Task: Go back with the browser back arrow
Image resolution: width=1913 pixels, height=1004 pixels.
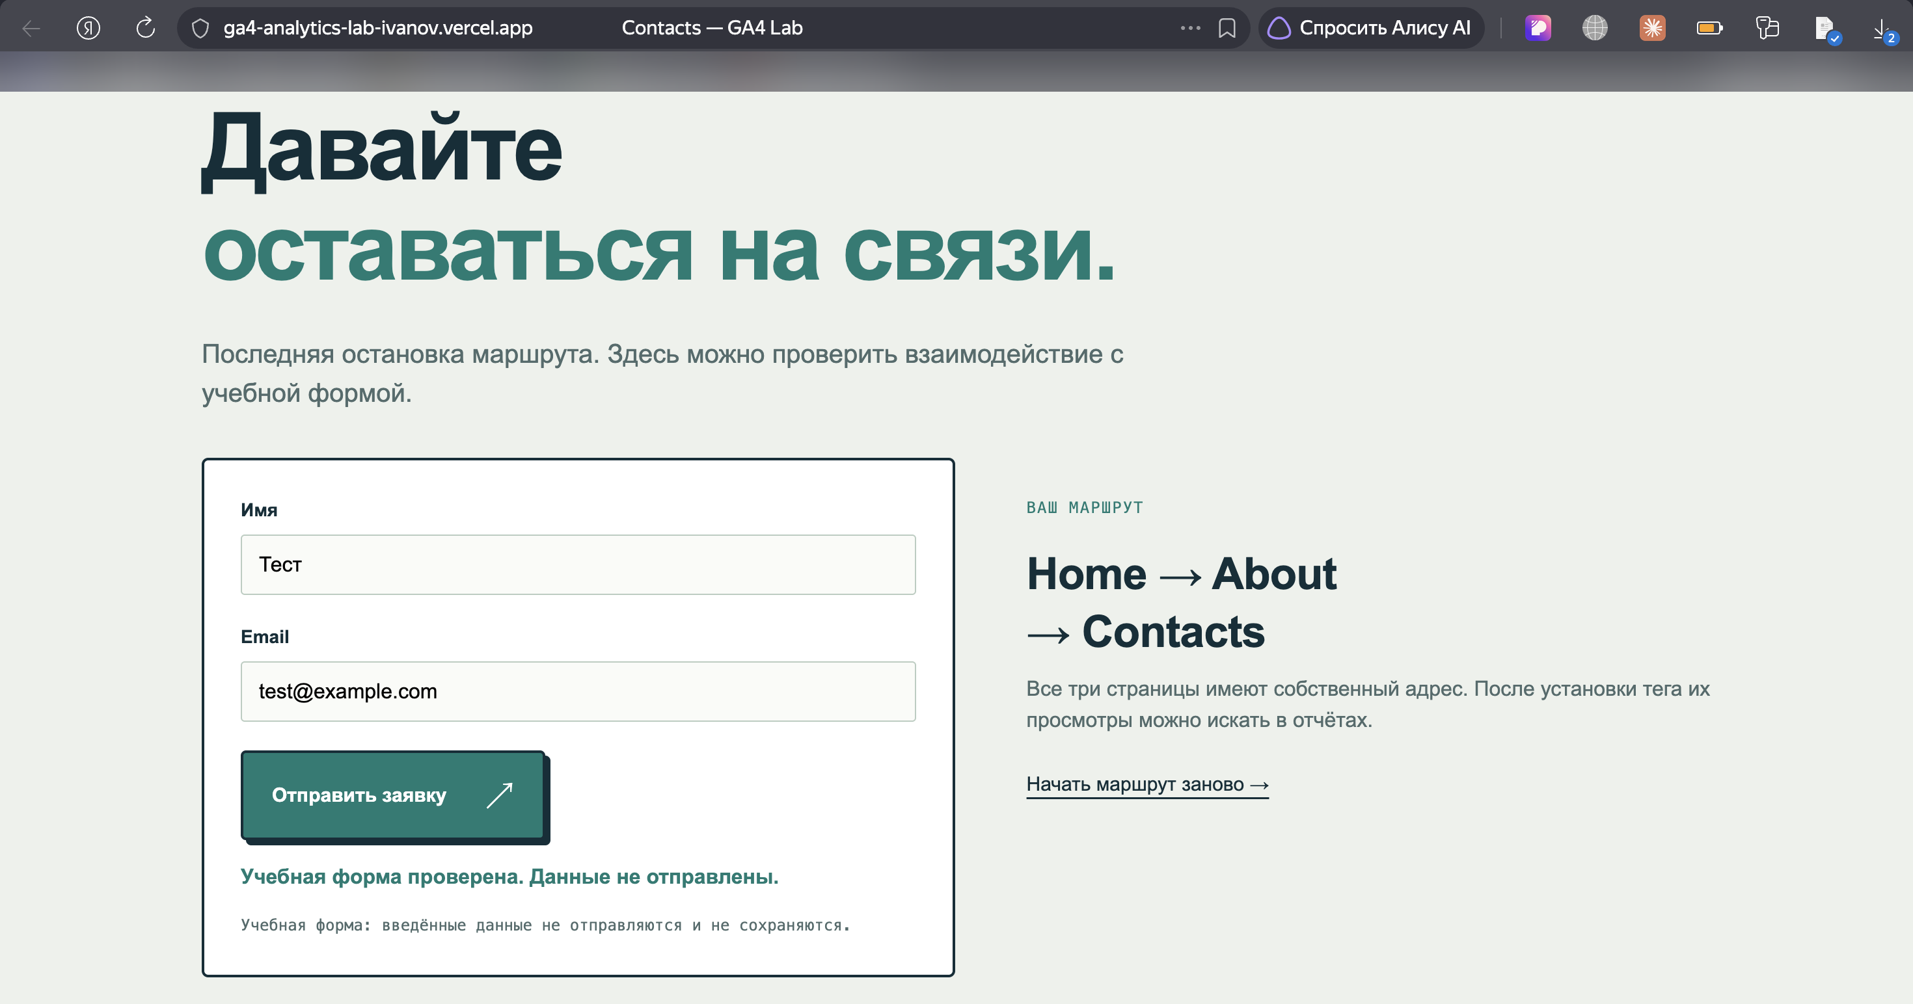Action: pos(31,28)
